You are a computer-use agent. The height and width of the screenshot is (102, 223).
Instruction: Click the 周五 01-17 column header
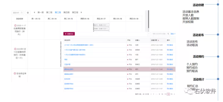pyautogui.click(x=101, y=19)
